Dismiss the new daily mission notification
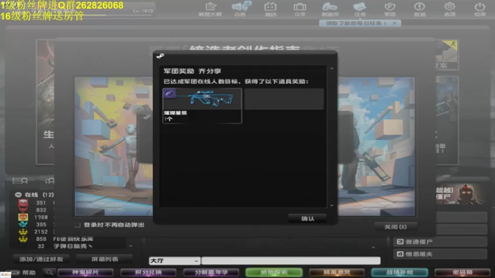Viewport: 495px width, 278px height. point(394,23)
